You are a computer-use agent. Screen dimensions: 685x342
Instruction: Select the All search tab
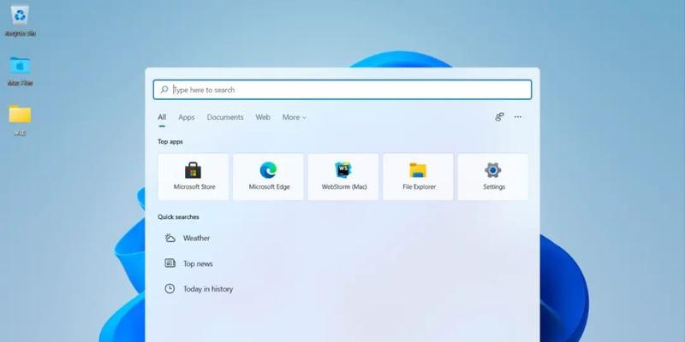(162, 117)
